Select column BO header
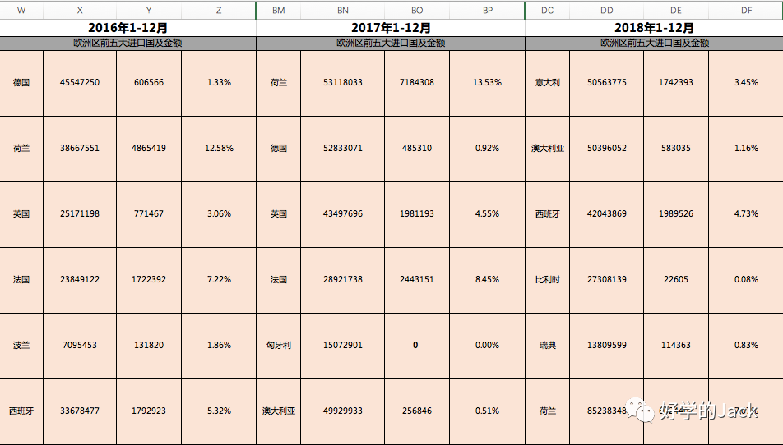The image size is (783, 445). [417, 10]
